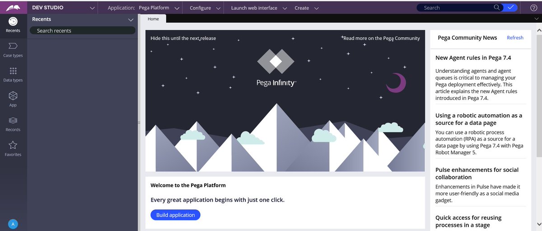Screen dimensions: 542x231
Task: Click the search magnifier icon
Action: [x=497, y=8]
